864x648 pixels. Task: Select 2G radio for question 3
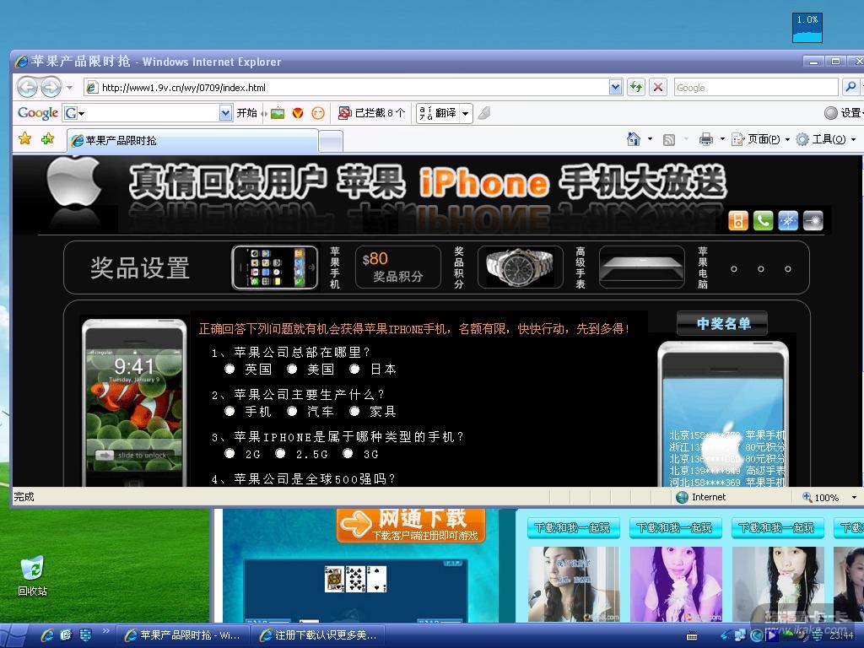click(229, 453)
